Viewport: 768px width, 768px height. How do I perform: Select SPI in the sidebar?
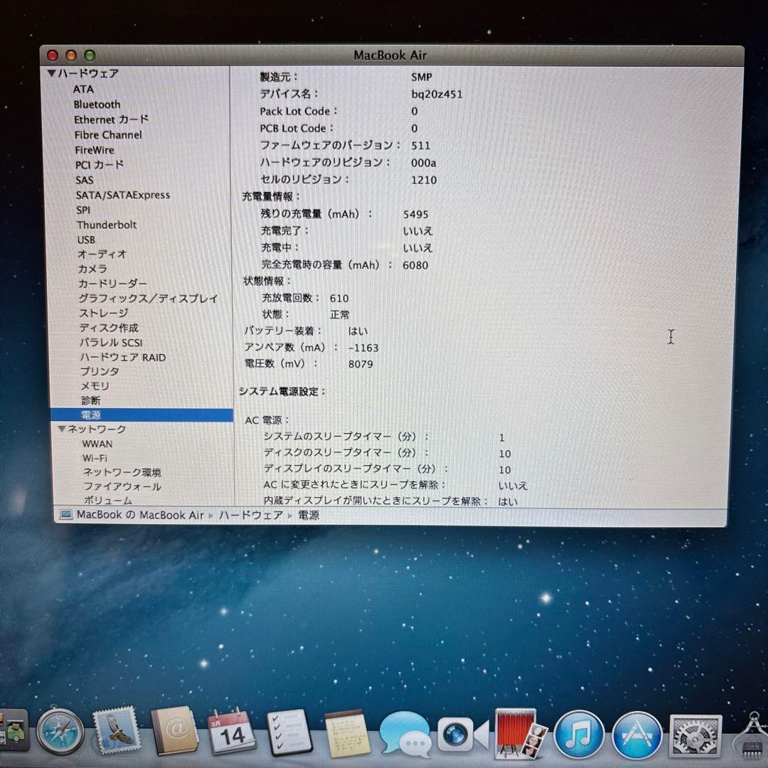click(x=83, y=210)
